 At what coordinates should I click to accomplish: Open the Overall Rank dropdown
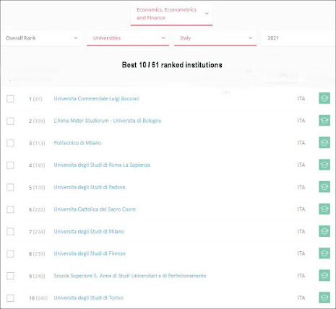tap(41, 38)
